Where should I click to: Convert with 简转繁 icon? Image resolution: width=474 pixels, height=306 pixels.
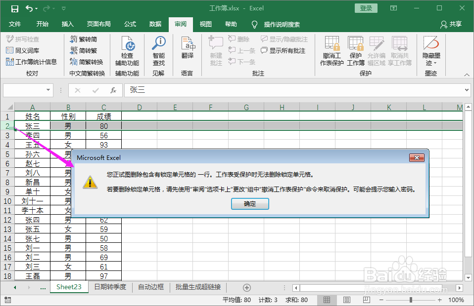pos(84,51)
